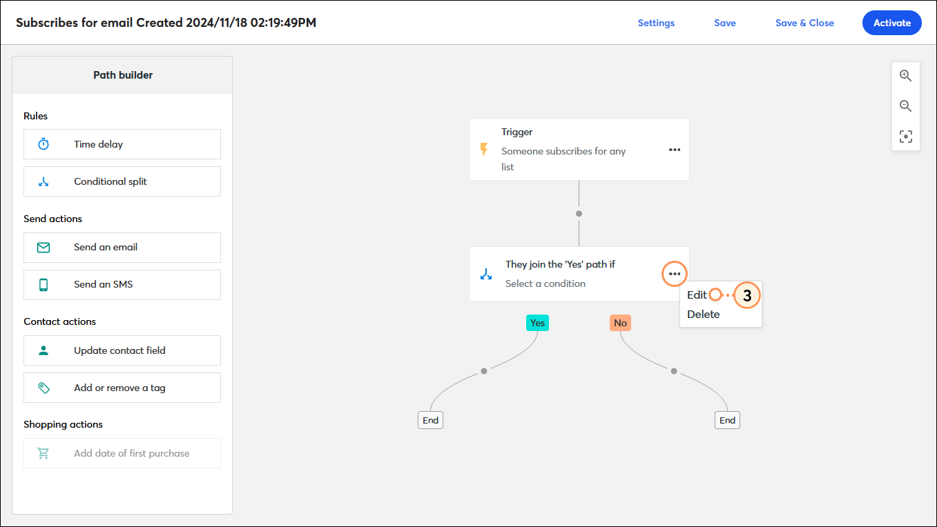Click Save & Close
The image size is (937, 527).
pyautogui.click(x=804, y=23)
